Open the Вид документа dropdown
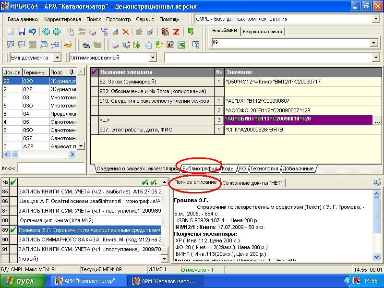 point(57,58)
